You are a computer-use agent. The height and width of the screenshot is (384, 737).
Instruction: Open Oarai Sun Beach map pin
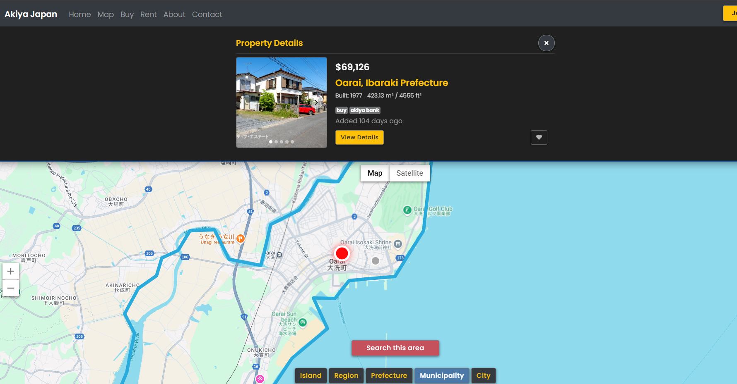coord(303,322)
